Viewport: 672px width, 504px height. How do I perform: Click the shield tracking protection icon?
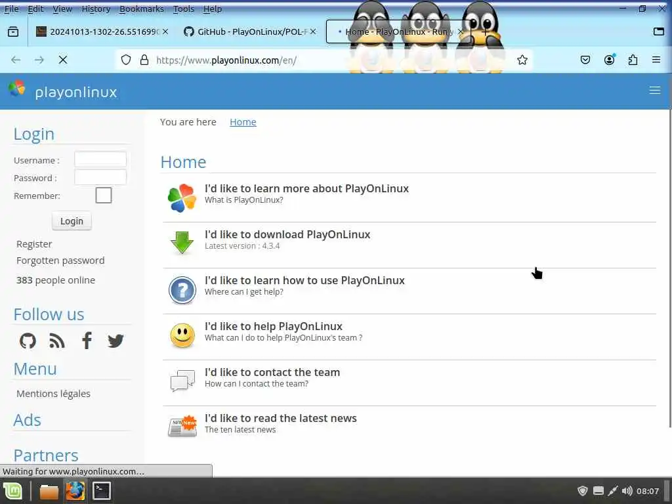126,60
